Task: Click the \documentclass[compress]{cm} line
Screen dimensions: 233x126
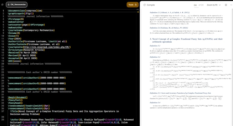Action: [x=25, y=11]
